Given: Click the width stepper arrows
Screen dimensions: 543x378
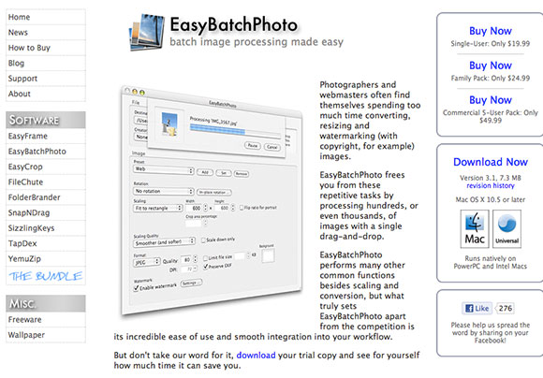Looking at the screenshot, I should (x=206, y=208).
